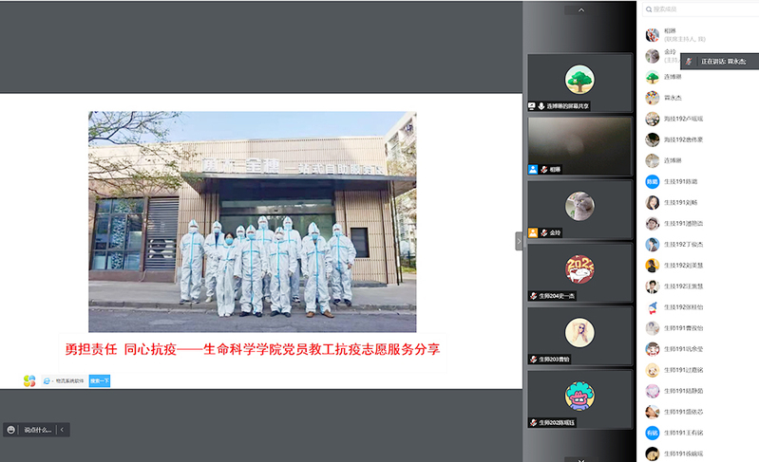Click the magnifier icon in member search

[x=649, y=9]
